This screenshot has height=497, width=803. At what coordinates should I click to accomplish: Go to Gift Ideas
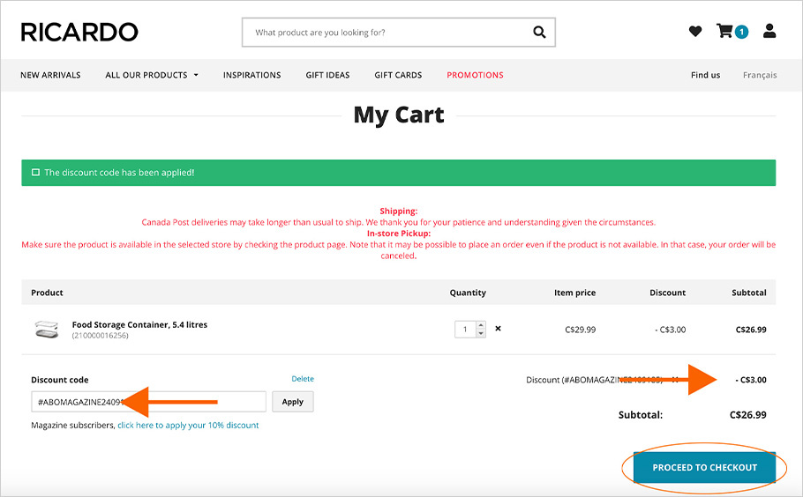(327, 75)
